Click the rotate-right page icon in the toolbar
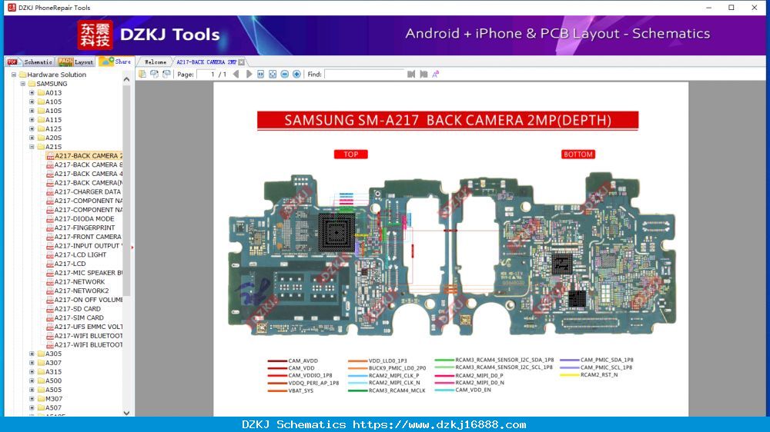The image size is (770, 432). click(x=166, y=74)
